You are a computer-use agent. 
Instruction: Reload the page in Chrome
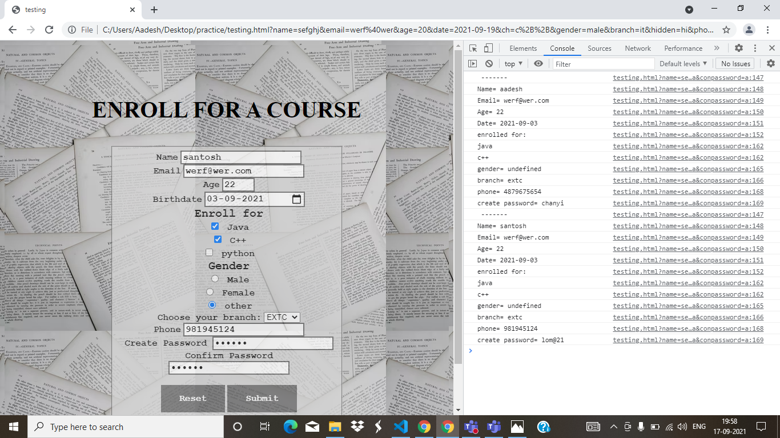click(x=49, y=30)
